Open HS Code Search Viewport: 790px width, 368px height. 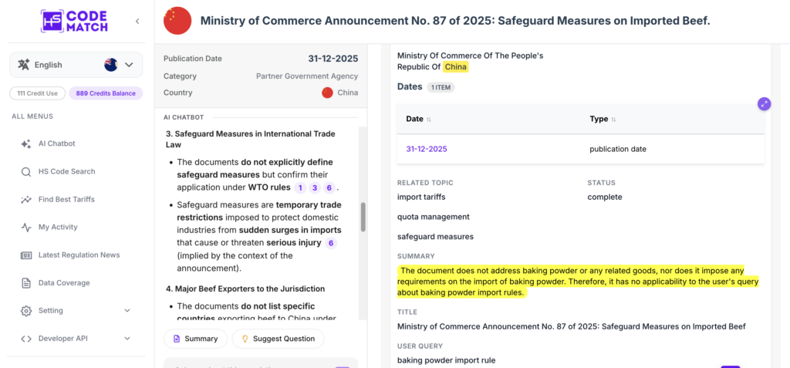click(66, 171)
